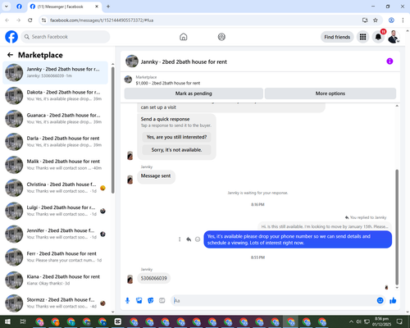Open the account profile picture menu
410x328 pixels.
[x=394, y=37]
